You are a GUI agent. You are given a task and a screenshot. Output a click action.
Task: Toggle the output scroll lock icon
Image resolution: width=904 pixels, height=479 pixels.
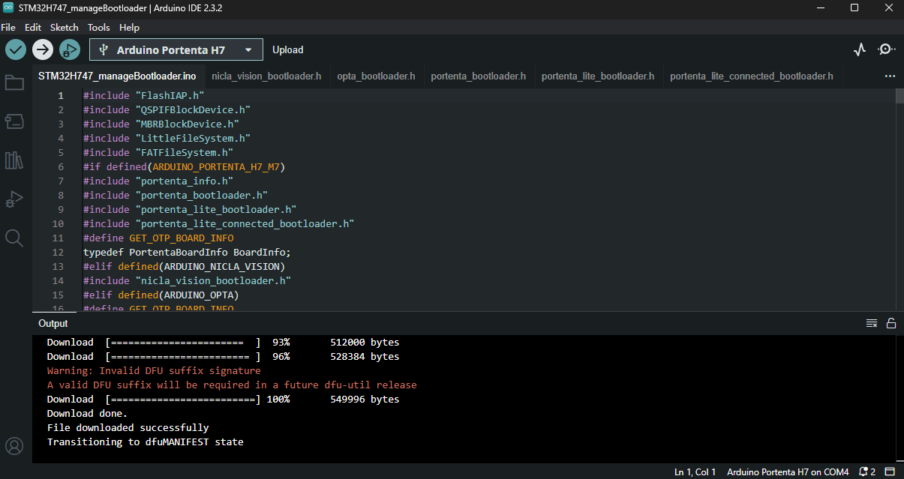coord(891,323)
